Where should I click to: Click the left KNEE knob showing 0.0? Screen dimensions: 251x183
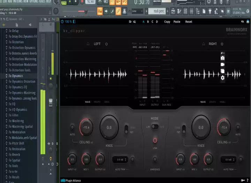tap(109, 128)
